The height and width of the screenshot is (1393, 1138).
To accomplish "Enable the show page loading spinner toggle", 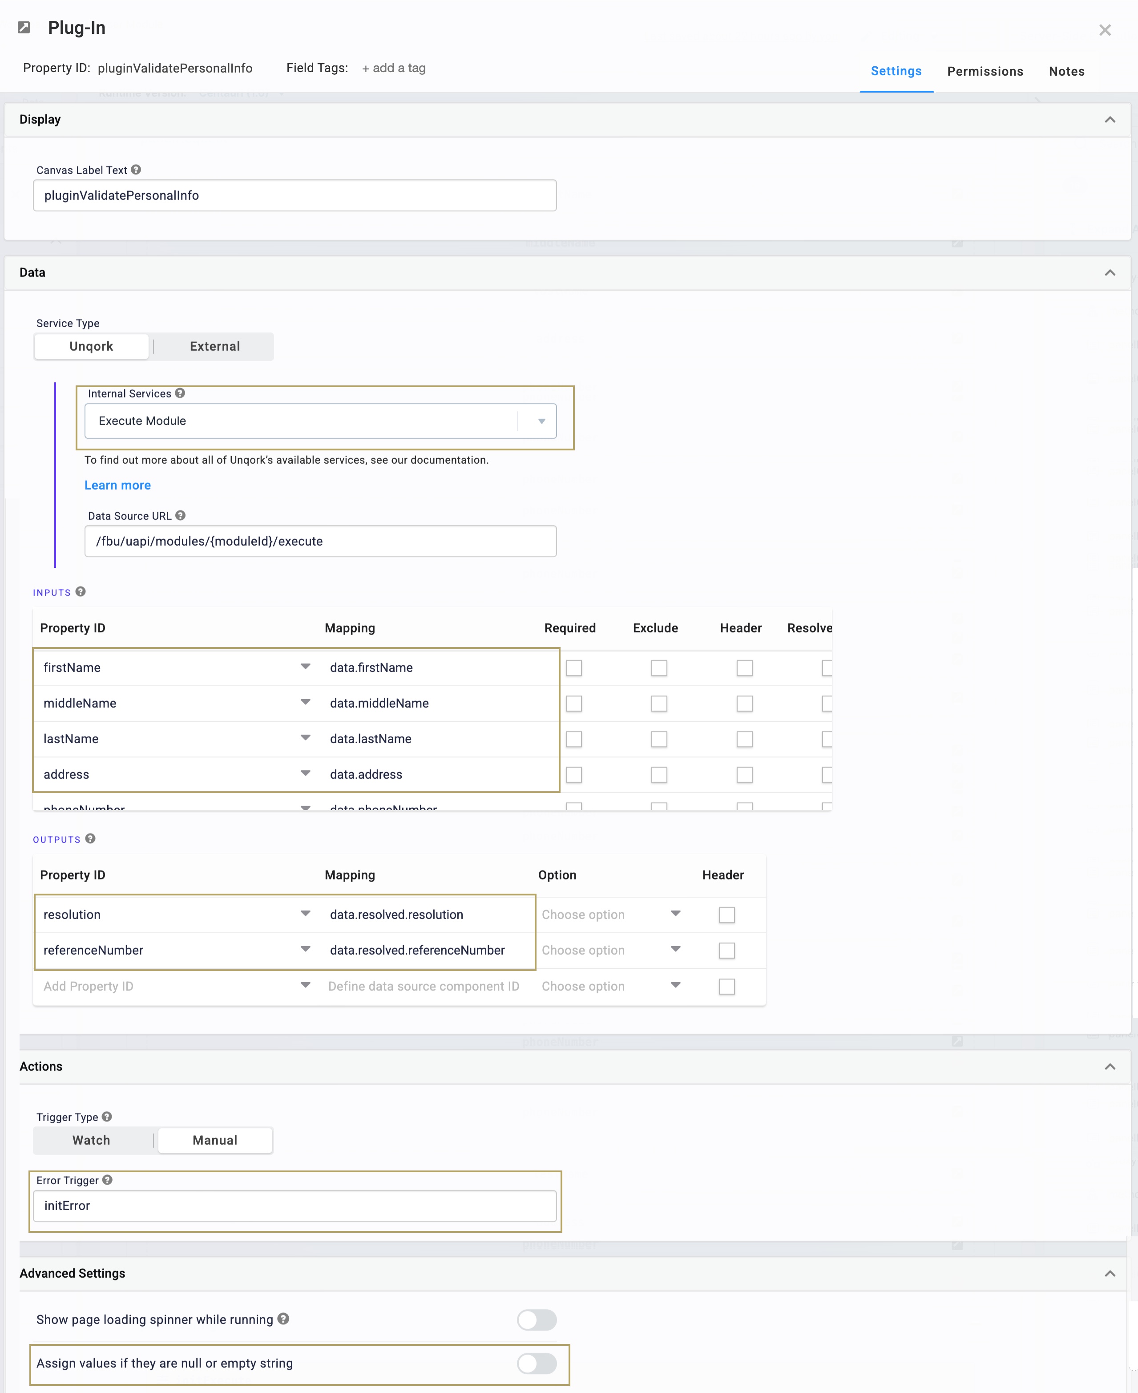I will pos(537,1320).
